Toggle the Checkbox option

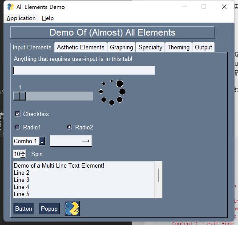point(17,114)
